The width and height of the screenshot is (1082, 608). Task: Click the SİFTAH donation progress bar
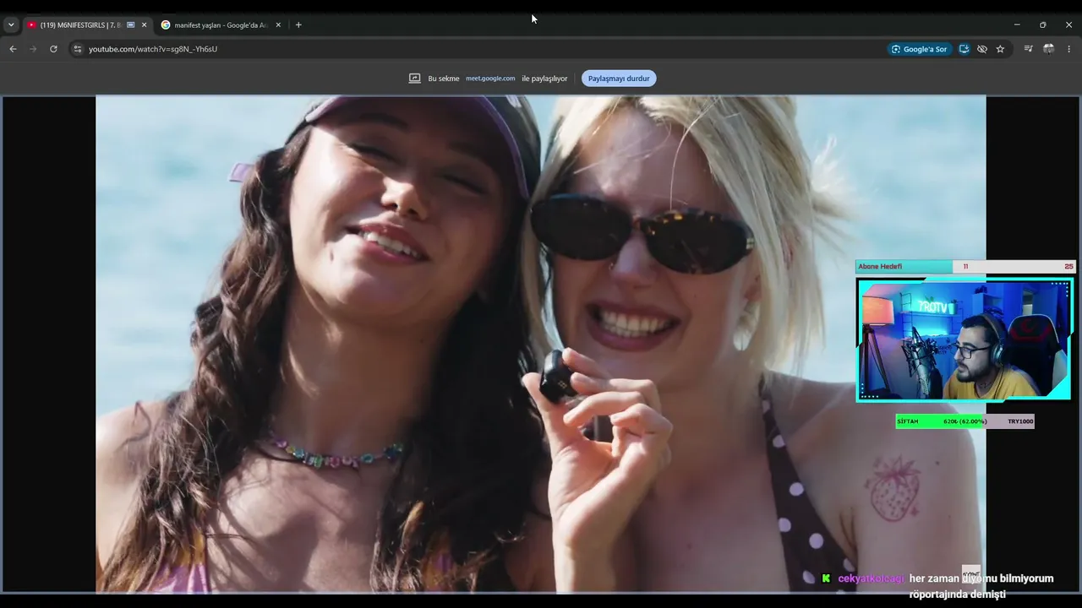965,421
